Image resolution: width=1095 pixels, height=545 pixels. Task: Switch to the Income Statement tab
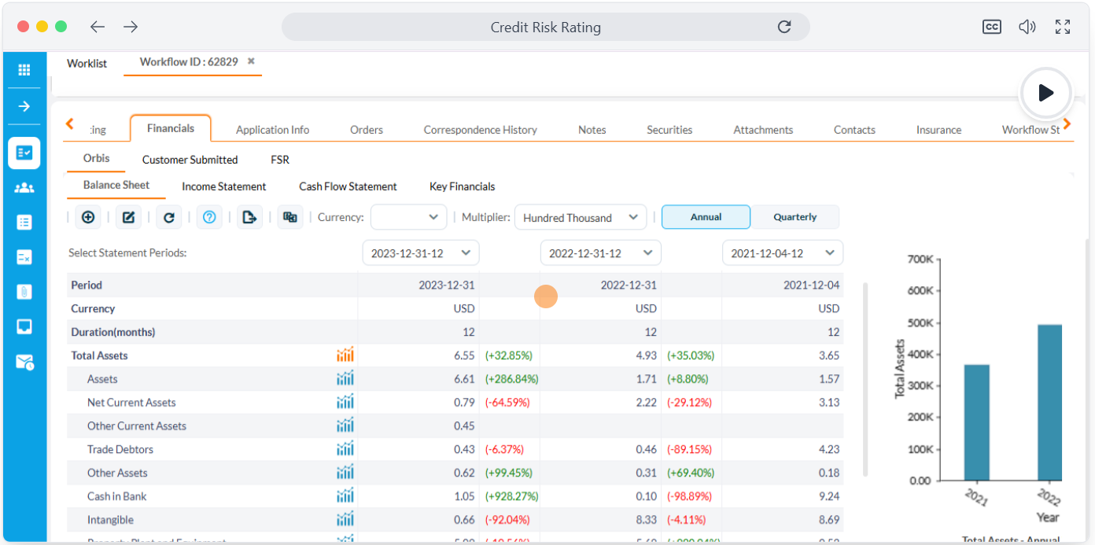click(x=223, y=186)
